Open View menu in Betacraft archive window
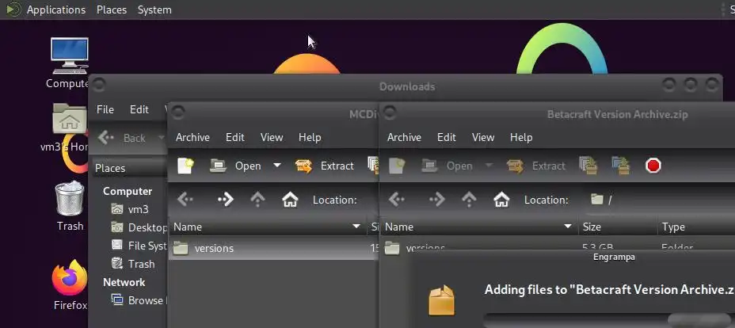735x328 pixels. coord(483,137)
